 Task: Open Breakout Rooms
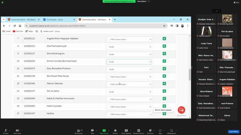pyautogui.click(x=139, y=131)
